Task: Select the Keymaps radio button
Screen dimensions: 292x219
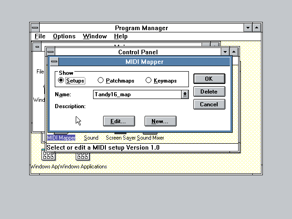Action: (161, 81)
